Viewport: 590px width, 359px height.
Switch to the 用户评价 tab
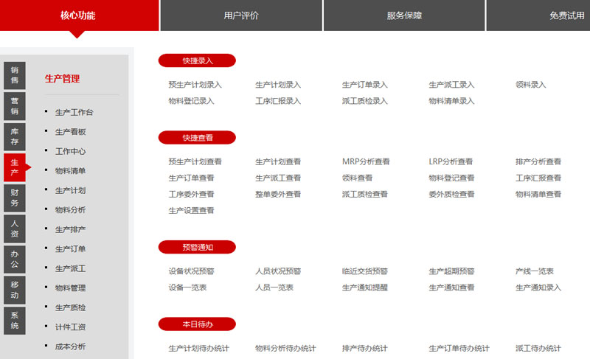pos(241,15)
